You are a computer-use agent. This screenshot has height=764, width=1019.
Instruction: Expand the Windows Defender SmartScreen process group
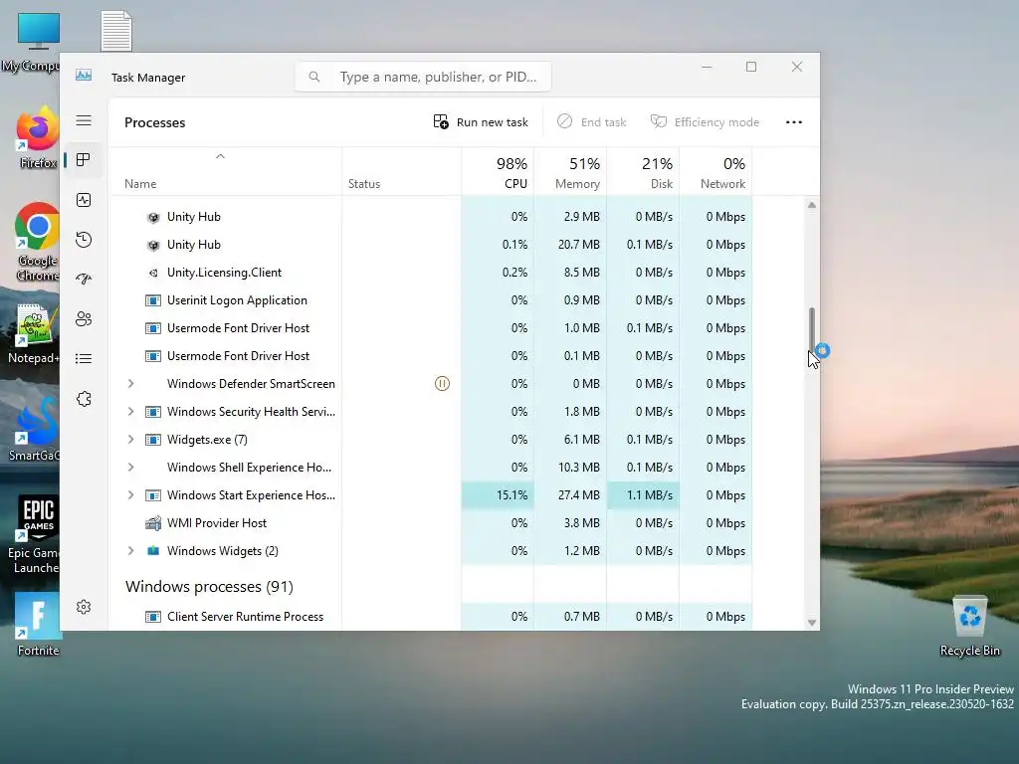coord(130,384)
